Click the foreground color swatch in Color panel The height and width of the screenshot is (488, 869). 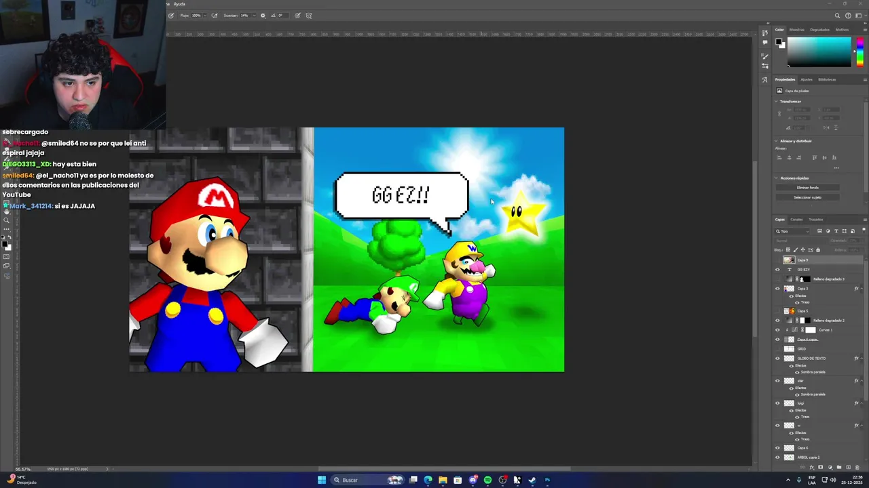coord(779,42)
